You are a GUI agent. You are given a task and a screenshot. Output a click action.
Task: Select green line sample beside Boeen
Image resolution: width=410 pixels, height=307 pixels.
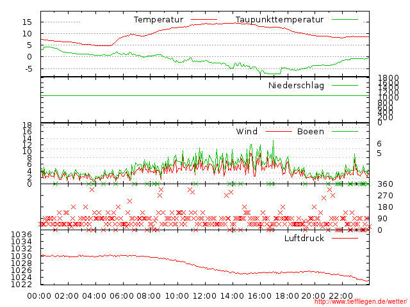[x=345, y=131]
